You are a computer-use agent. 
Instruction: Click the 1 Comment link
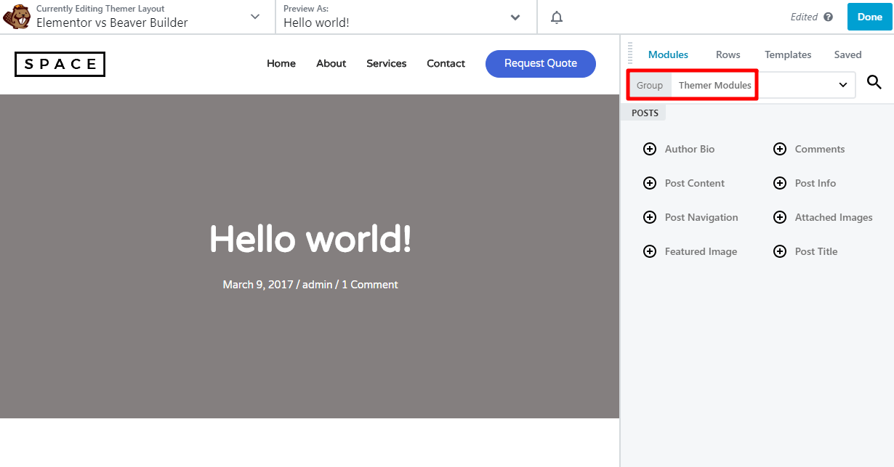370,285
